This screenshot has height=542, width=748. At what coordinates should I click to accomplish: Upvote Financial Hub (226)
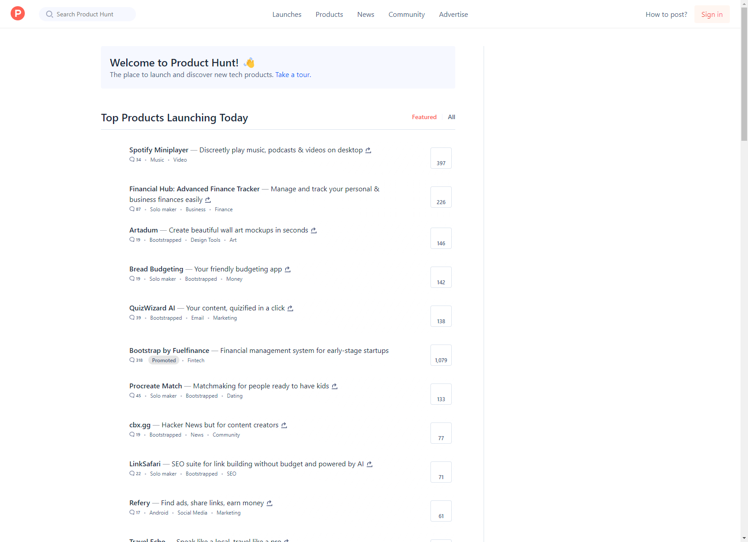[441, 197]
